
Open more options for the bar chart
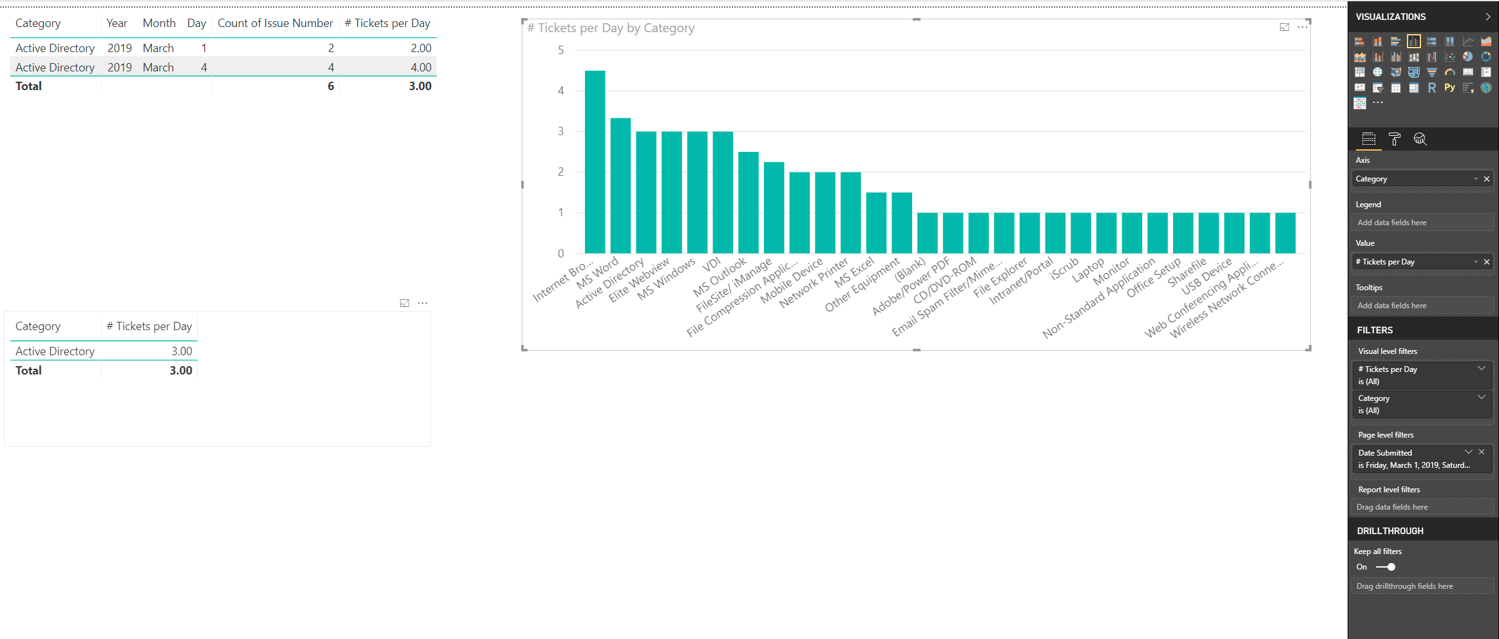click(x=1303, y=27)
